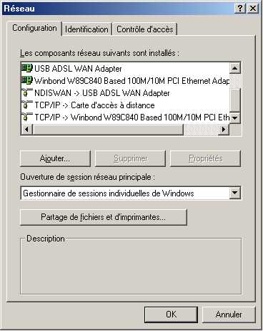The width and height of the screenshot is (263, 331).
Task: Click the question mark help icon
Action: click(x=240, y=9)
